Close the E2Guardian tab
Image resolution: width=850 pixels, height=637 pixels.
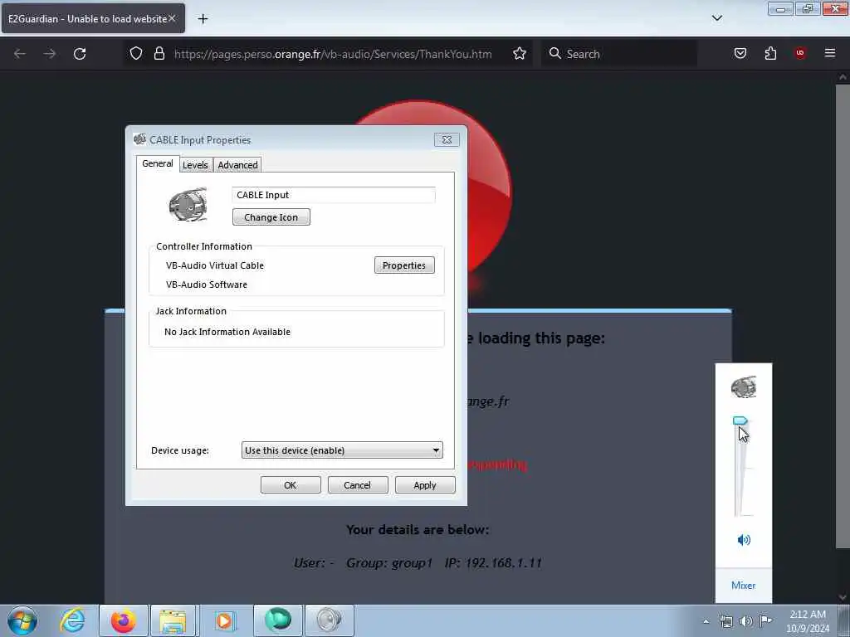(x=172, y=18)
